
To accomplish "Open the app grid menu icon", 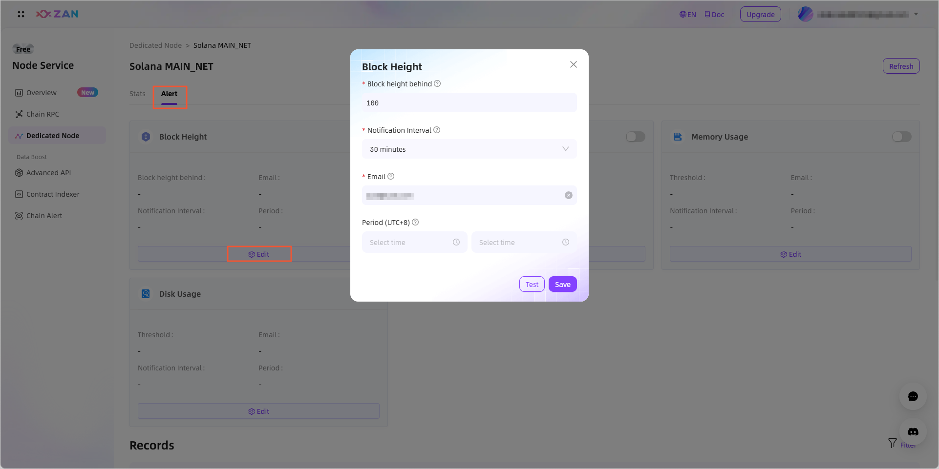I will (x=21, y=14).
